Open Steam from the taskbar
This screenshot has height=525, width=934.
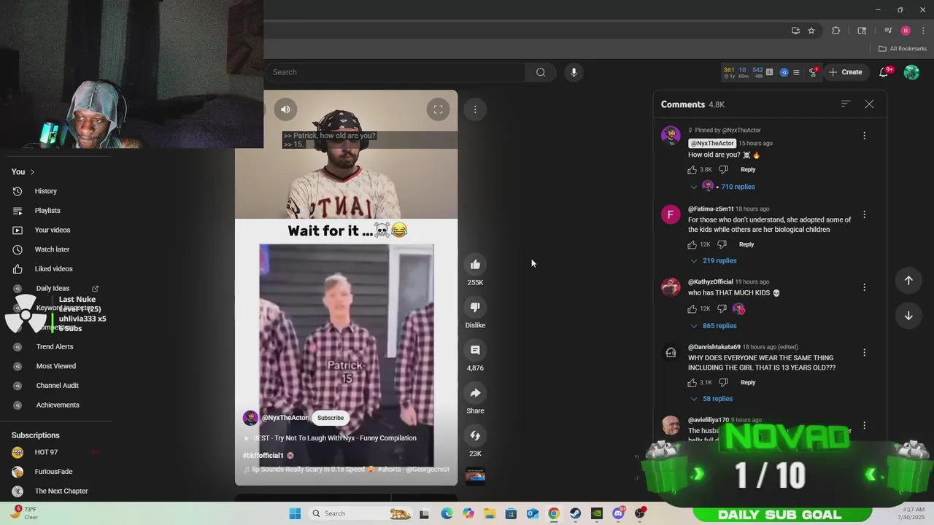(x=576, y=513)
